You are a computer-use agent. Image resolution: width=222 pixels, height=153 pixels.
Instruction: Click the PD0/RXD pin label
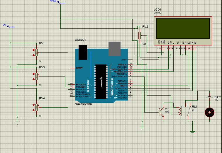click(123, 98)
